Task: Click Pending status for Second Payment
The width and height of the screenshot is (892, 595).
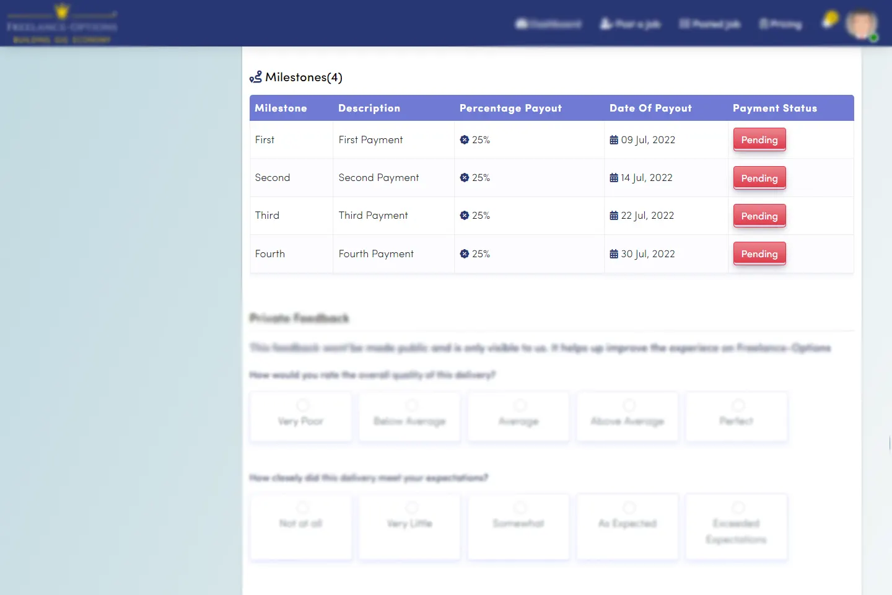Action: [x=759, y=178]
